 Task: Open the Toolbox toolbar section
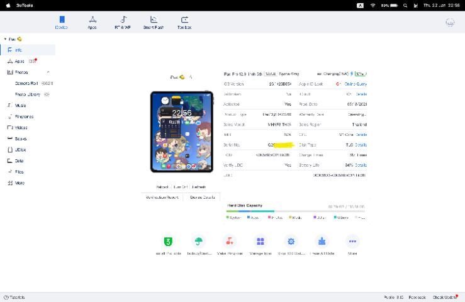184,22
